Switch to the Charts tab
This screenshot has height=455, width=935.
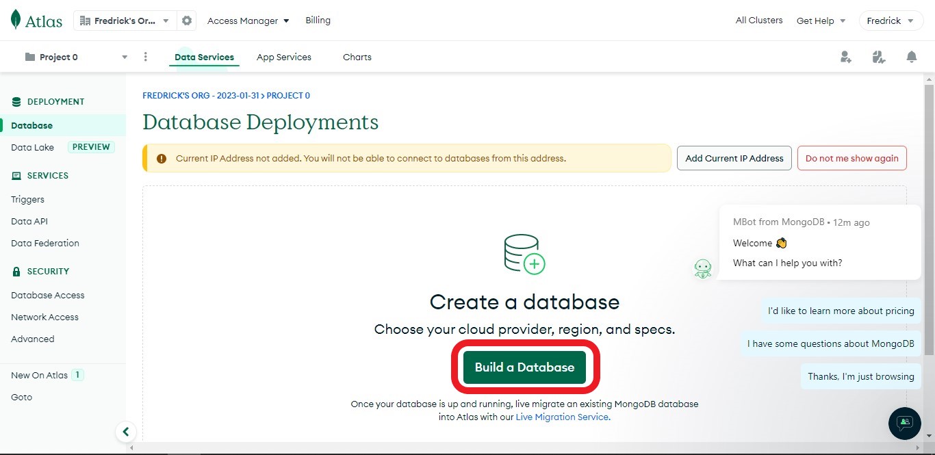(357, 57)
